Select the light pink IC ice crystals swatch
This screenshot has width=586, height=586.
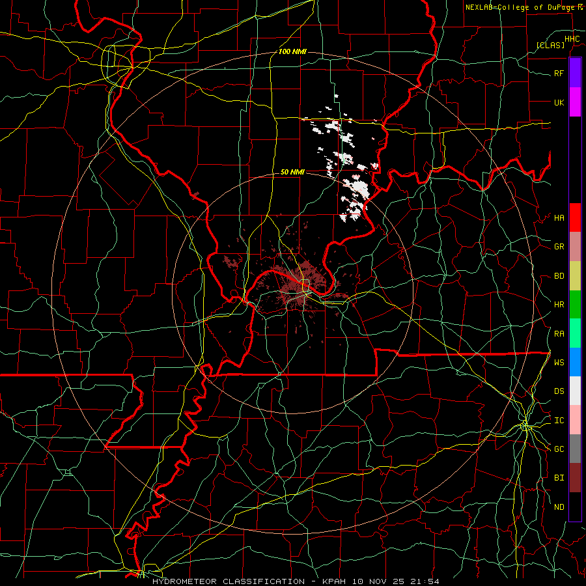pyautogui.click(x=575, y=420)
